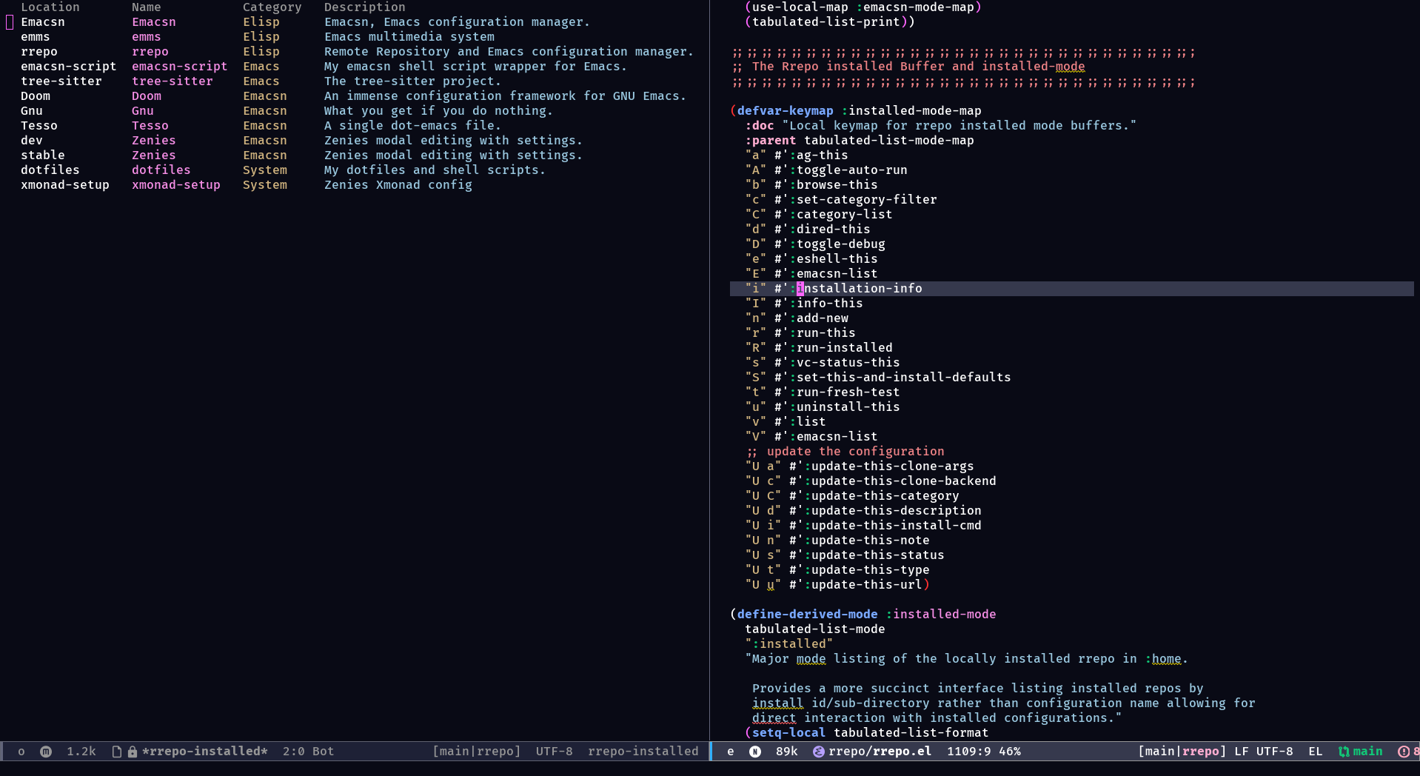1420x776 pixels.
Task: Open the error count indicator icon
Action: point(1403,752)
